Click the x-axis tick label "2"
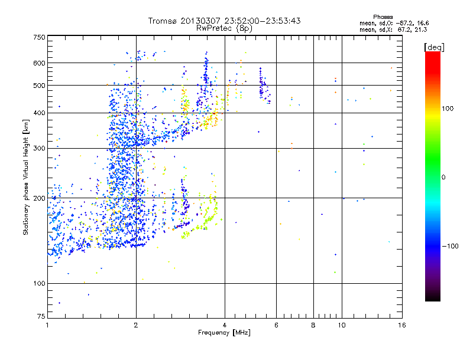Viewport: 473px width, 354px height. click(136, 325)
